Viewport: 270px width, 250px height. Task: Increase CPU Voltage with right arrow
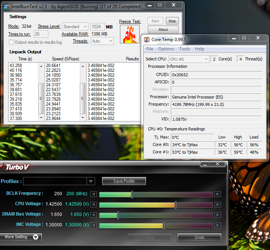218,204
